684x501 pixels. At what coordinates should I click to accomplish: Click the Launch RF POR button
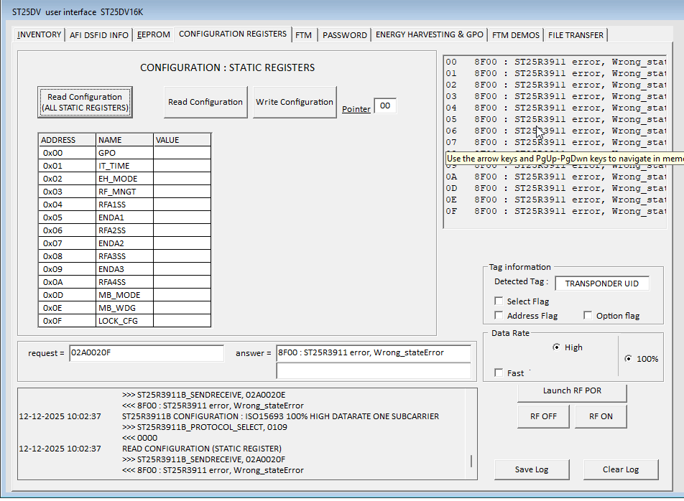[572, 391]
